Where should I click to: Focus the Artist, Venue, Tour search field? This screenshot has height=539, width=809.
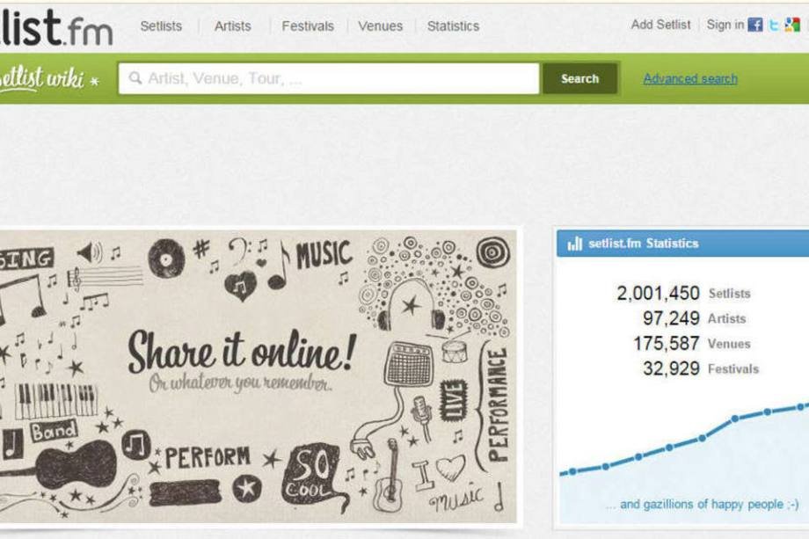pos(329,78)
